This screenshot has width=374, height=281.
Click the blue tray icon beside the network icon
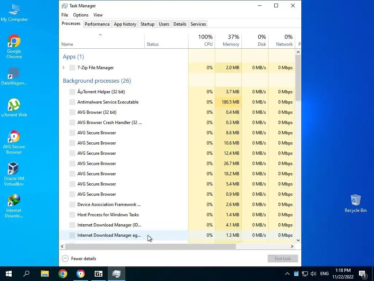(296, 274)
